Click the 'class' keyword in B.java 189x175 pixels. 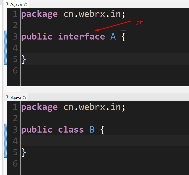pos(71,129)
